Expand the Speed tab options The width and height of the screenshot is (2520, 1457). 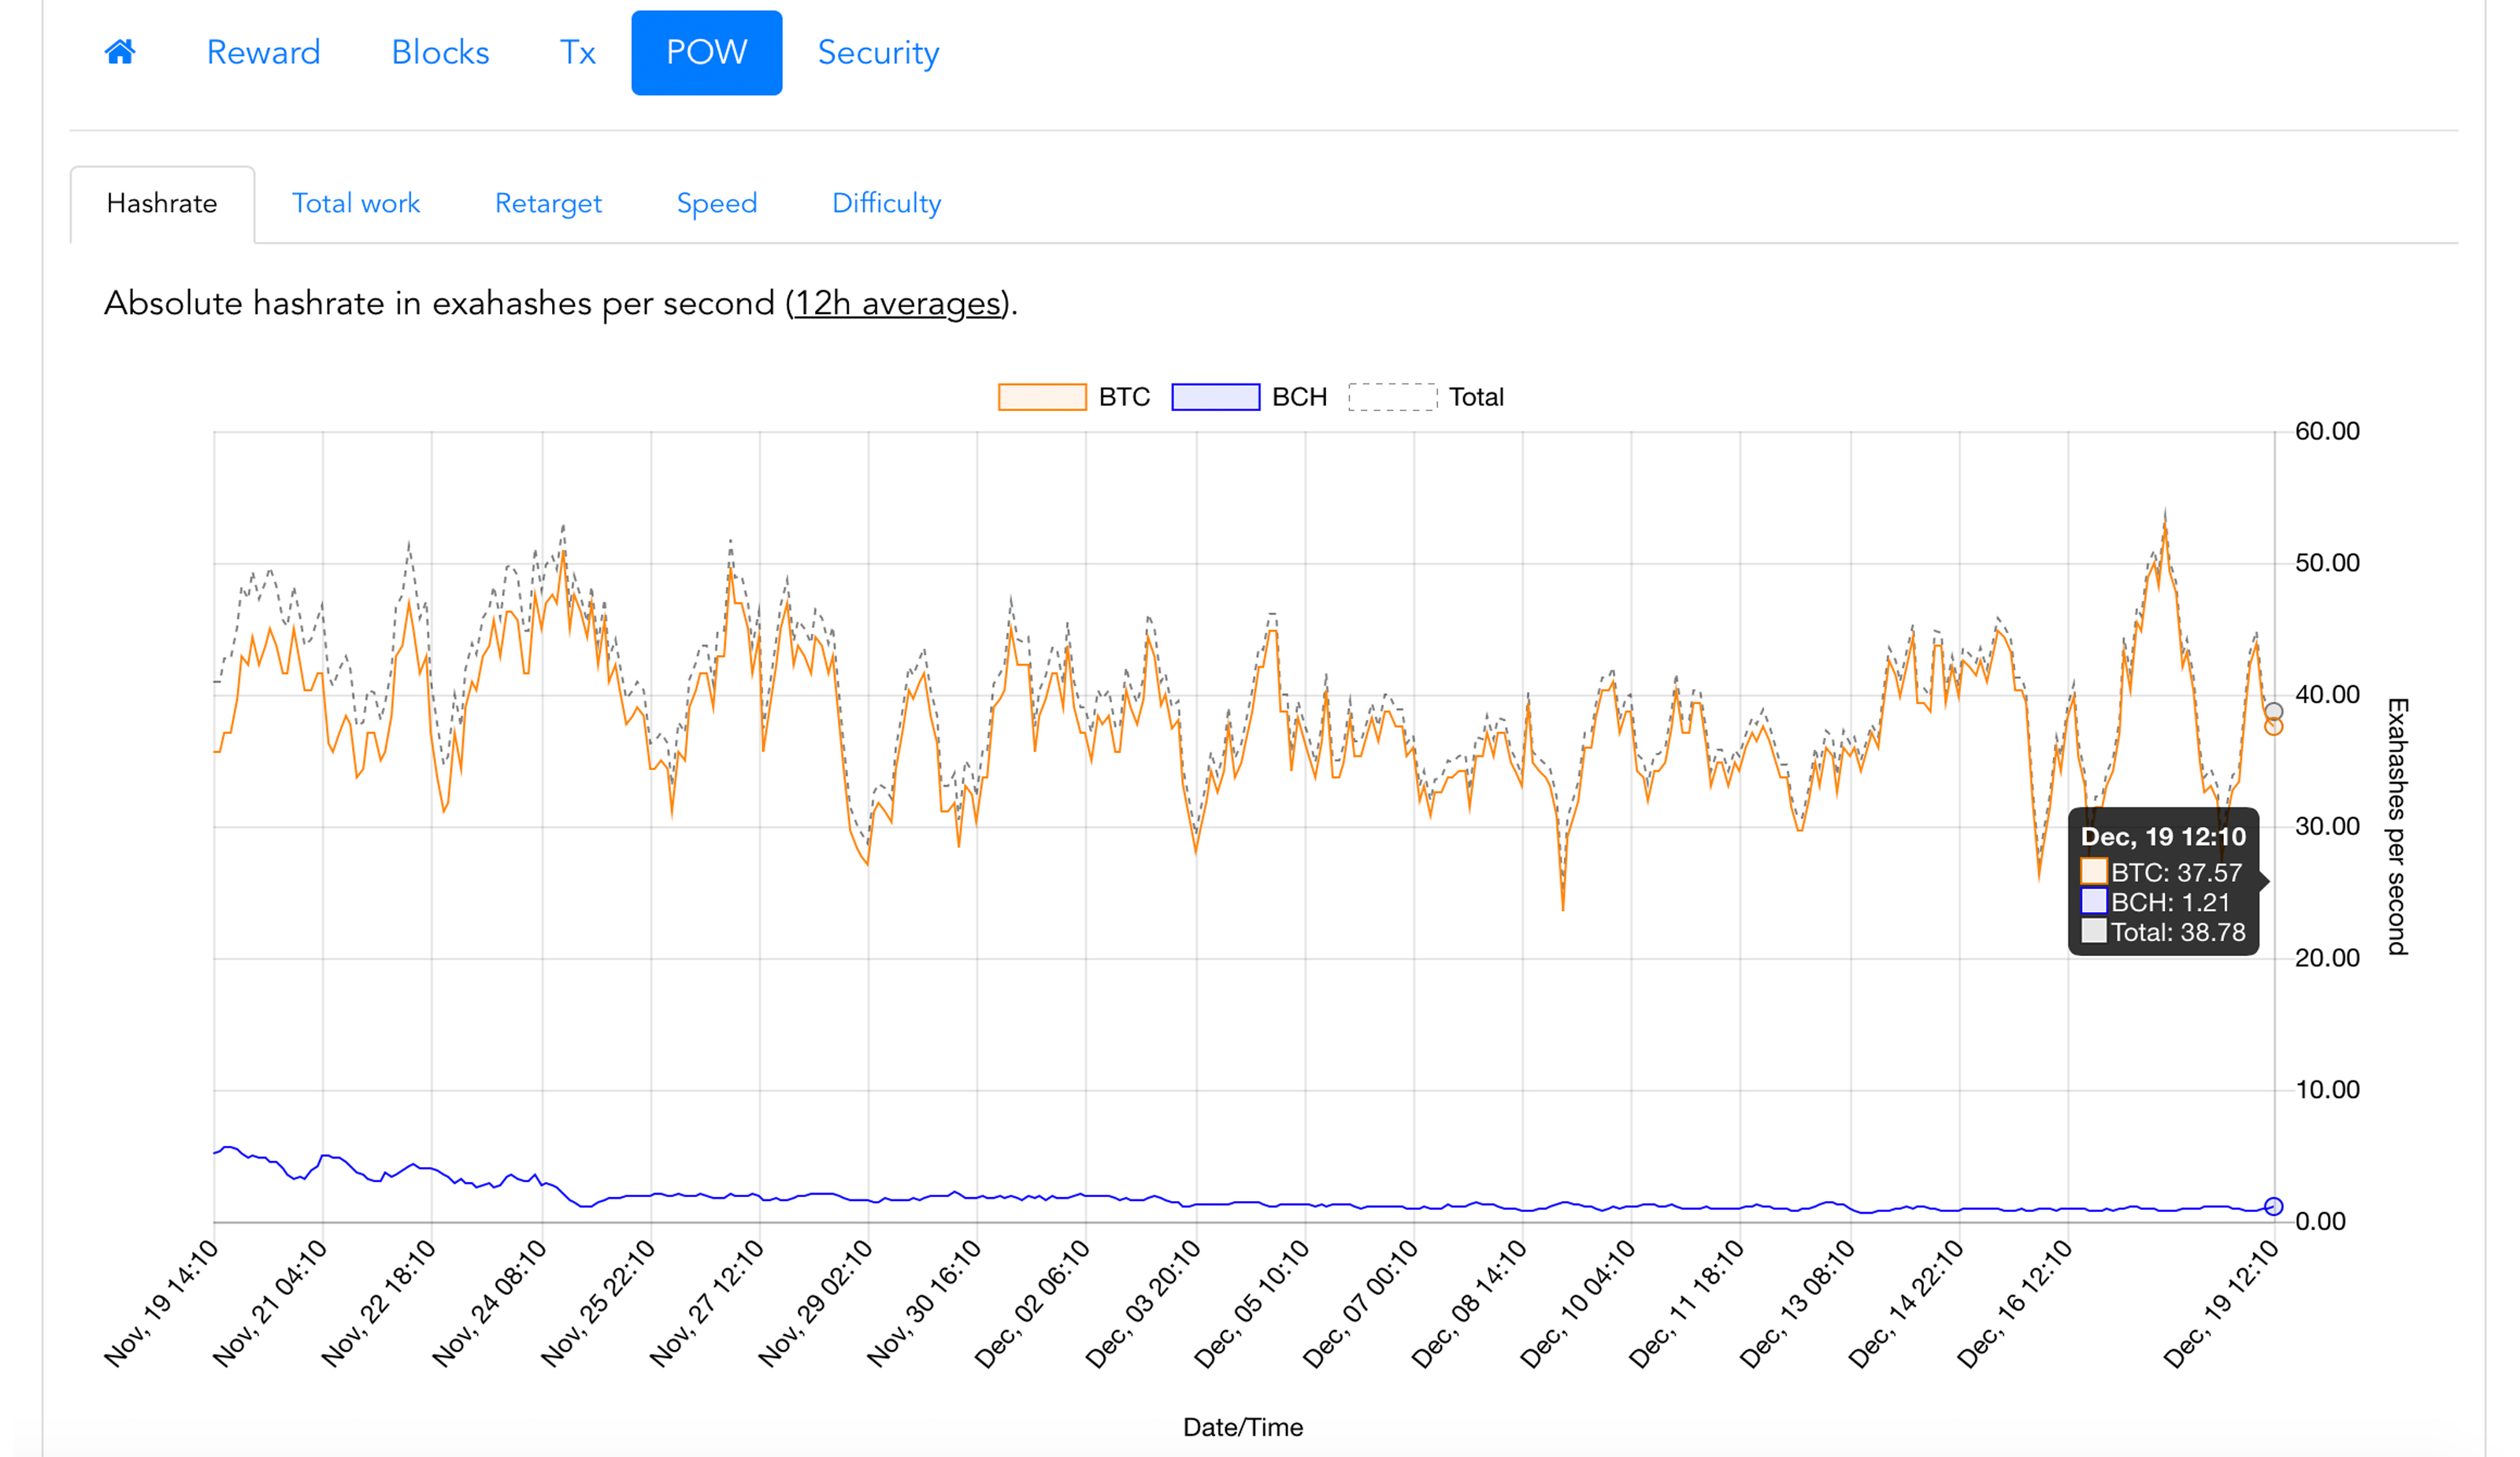717,203
